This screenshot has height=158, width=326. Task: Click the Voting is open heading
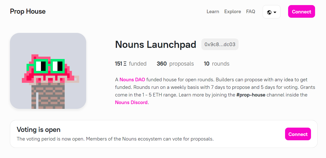pos(39,130)
